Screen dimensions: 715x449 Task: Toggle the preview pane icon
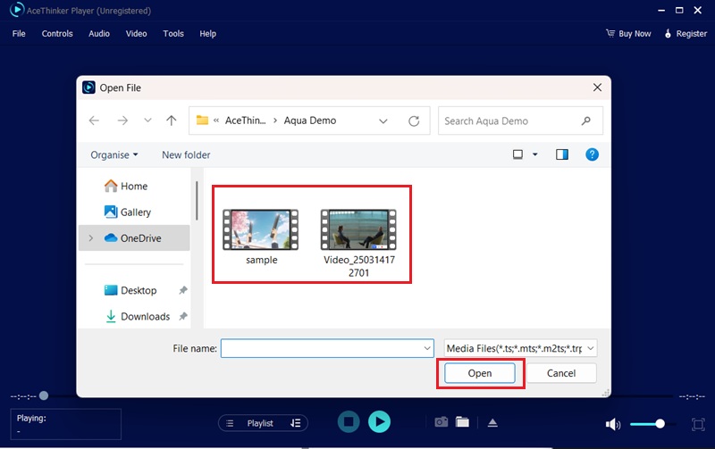tap(562, 154)
